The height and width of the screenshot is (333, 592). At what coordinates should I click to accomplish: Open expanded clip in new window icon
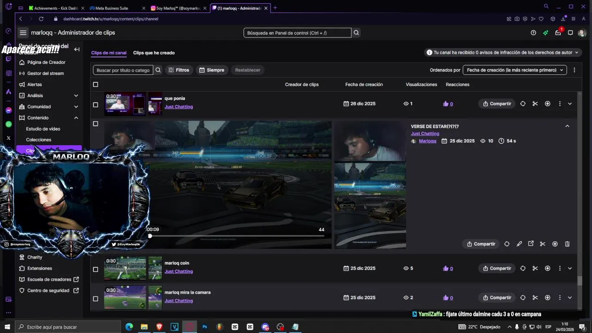click(x=531, y=244)
